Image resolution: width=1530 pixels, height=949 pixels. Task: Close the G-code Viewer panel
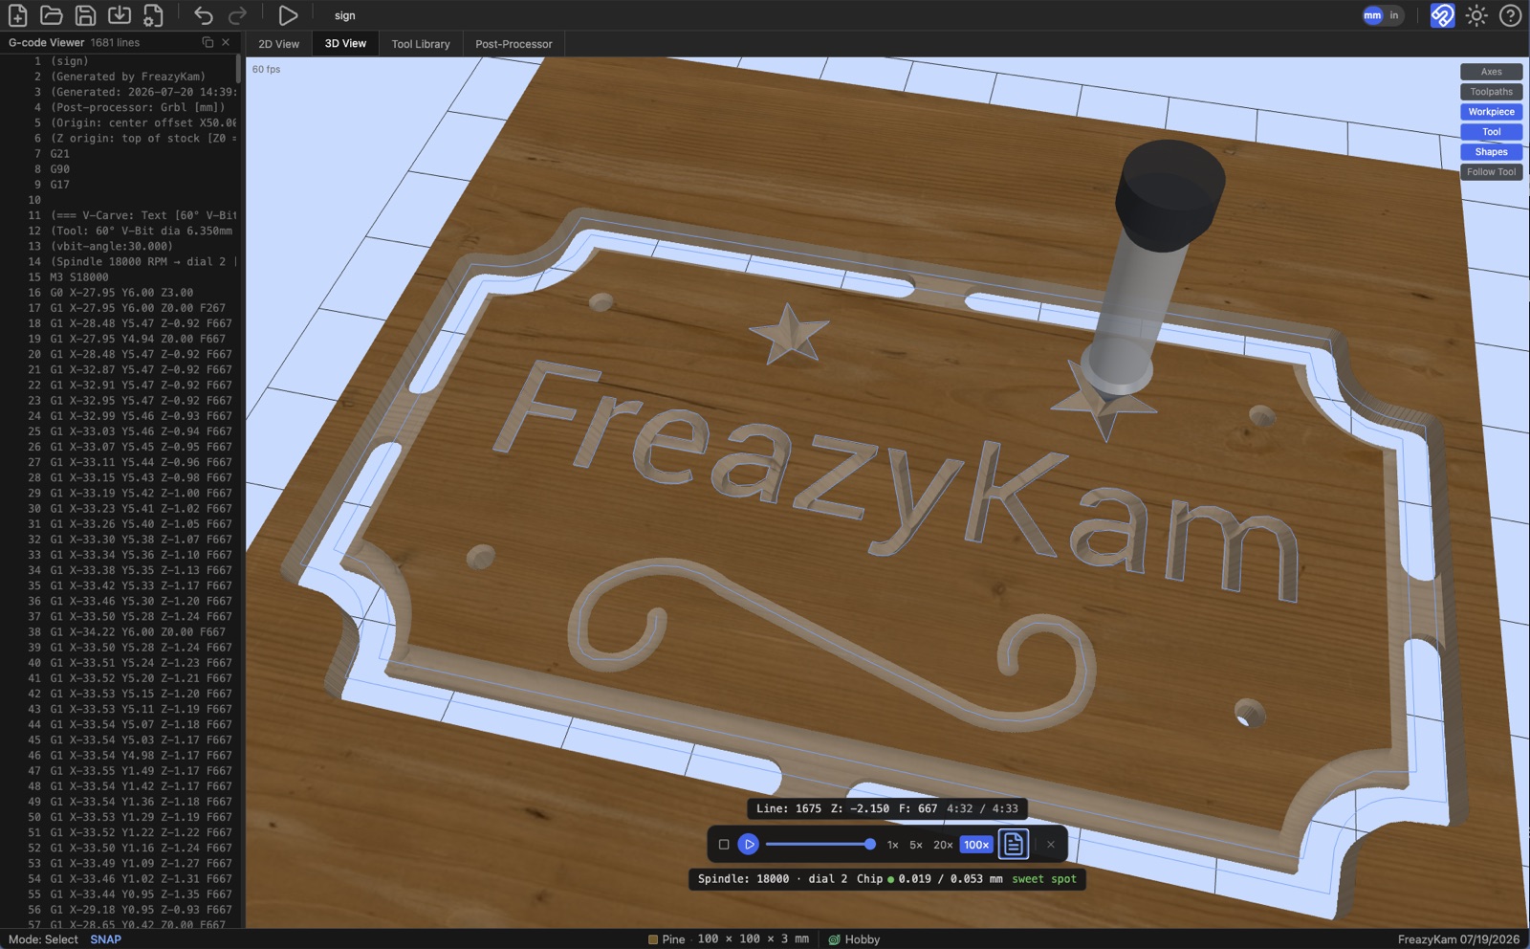[x=226, y=42]
